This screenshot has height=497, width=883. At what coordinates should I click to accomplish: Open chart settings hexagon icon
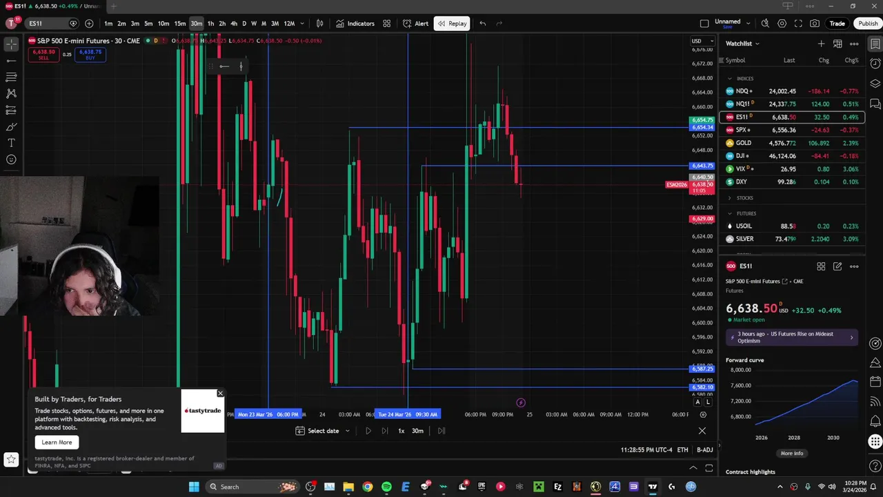click(x=782, y=23)
